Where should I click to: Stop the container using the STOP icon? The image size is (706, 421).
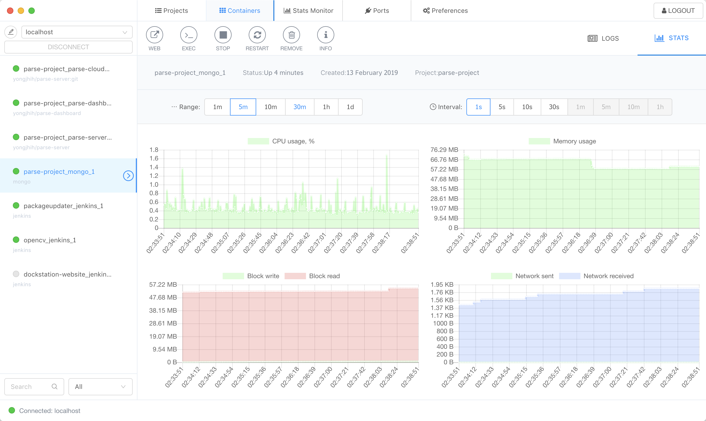tap(223, 35)
